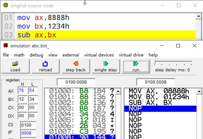Open the virtual devices menu
203x139 pixels.
click(x=99, y=55)
